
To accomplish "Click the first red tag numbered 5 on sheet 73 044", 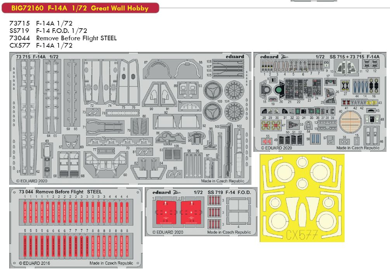I will (x=25, y=246).
